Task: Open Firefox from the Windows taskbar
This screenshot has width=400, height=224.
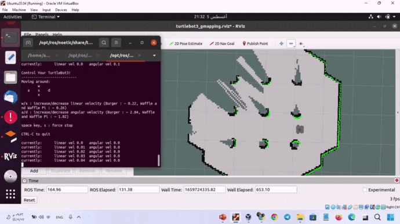Action: [x=339, y=217]
